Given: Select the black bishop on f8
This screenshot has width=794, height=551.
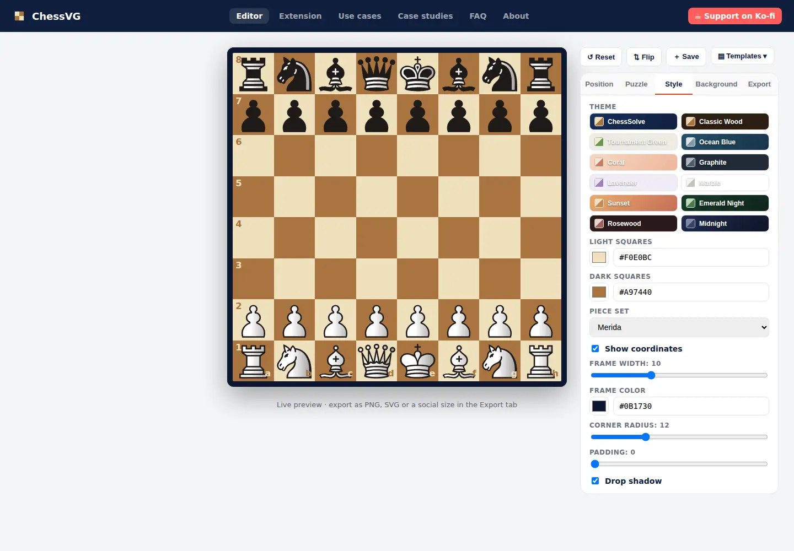Looking at the screenshot, I should pyautogui.click(x=459, y=73).
